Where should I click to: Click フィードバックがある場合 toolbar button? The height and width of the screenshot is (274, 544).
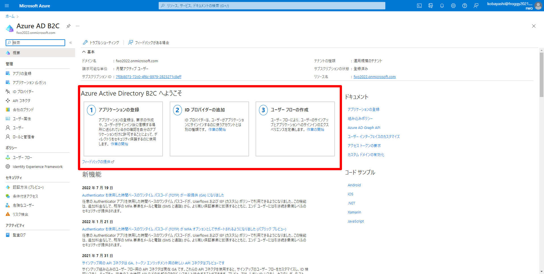click(x=148, y=43)
